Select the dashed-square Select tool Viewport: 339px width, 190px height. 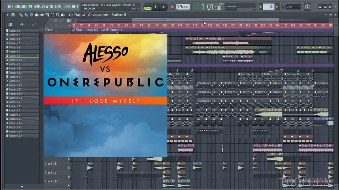pos(52,15)
